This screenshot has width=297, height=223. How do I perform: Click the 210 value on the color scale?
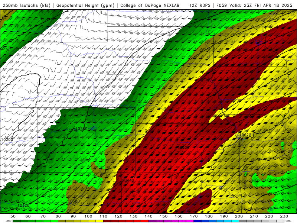click(x=254, y=216)
